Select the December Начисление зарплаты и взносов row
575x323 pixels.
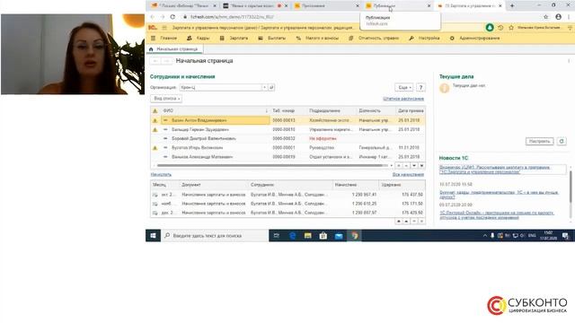coord(287,213)
